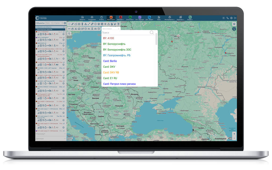Click the phone call icon in header
The height and width of the screenshot is (170, 272).
[228, 18]
